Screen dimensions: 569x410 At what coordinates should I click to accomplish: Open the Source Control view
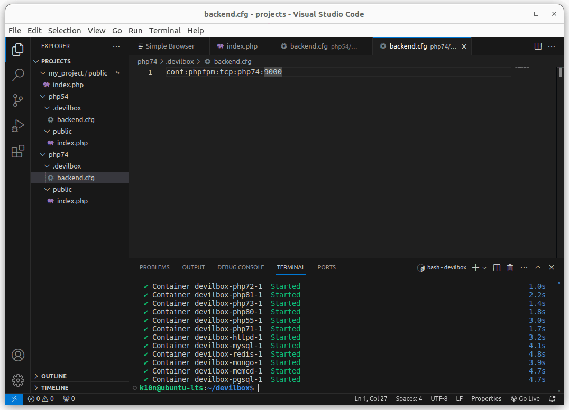18,100
